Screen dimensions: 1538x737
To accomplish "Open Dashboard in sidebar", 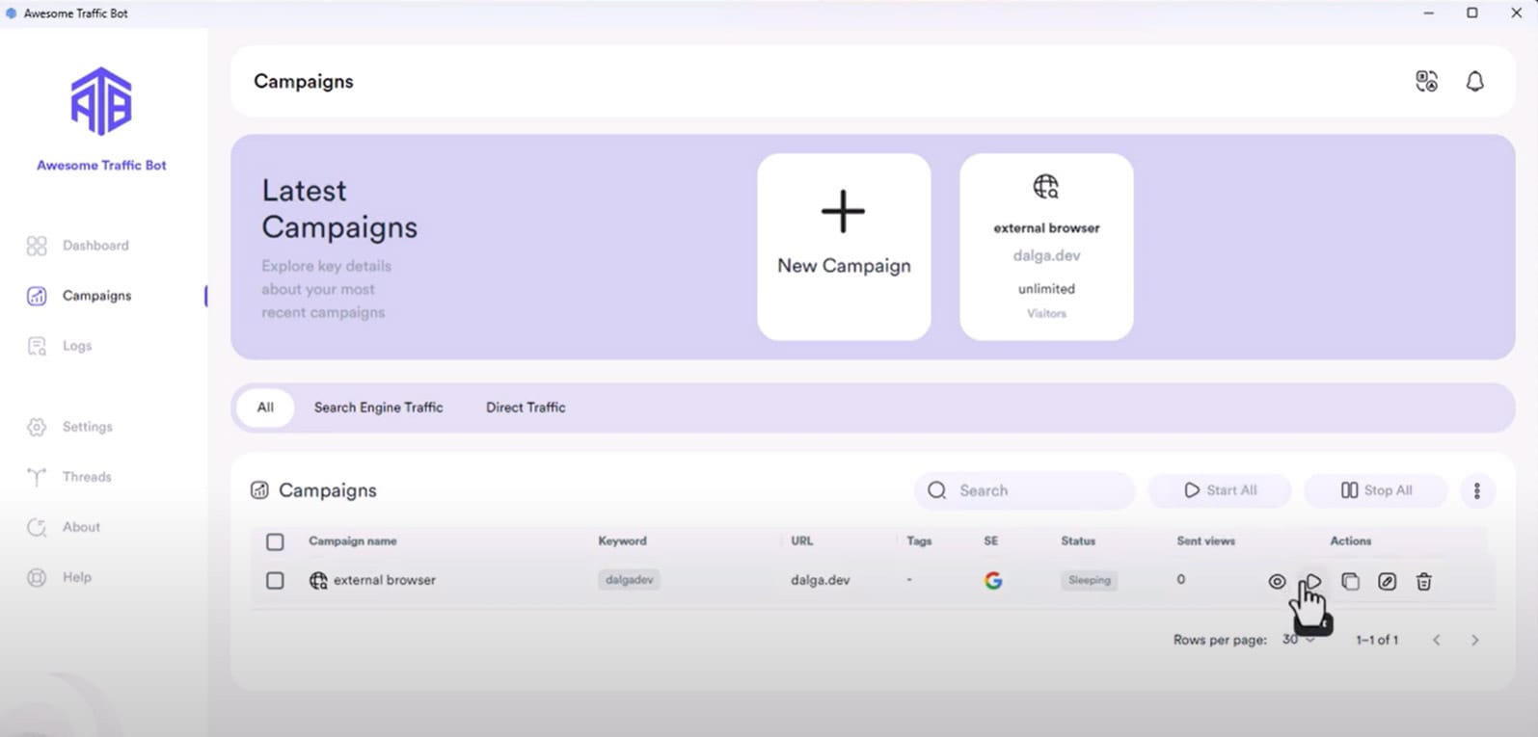I will tap(78, 246).
